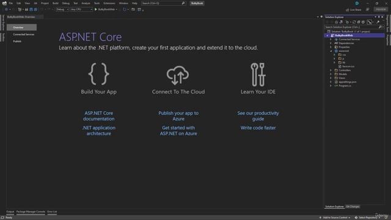Open See our productivity guide link
The height and width of the screenshot is (220, 391).
(258, 116)
